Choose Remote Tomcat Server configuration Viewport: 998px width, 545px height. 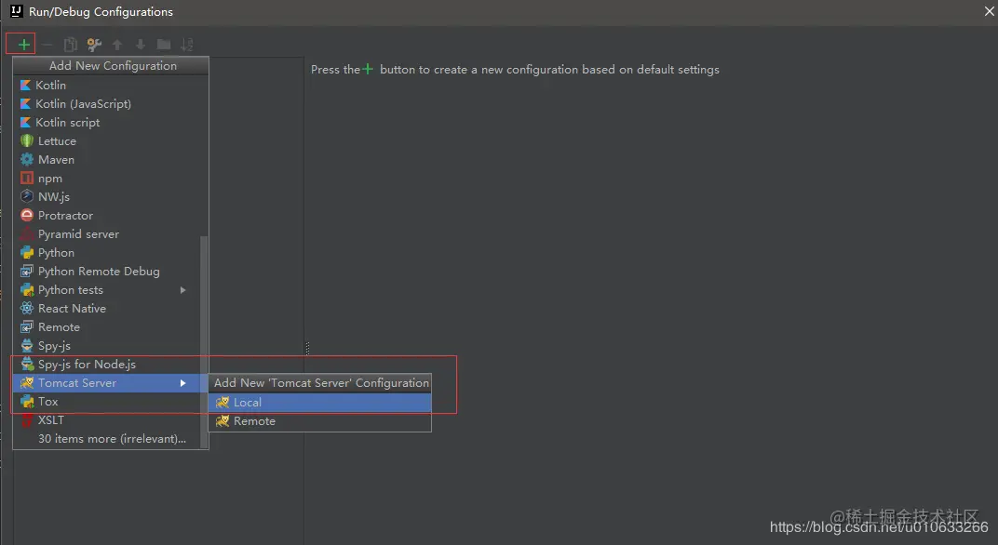coord(320,421)
